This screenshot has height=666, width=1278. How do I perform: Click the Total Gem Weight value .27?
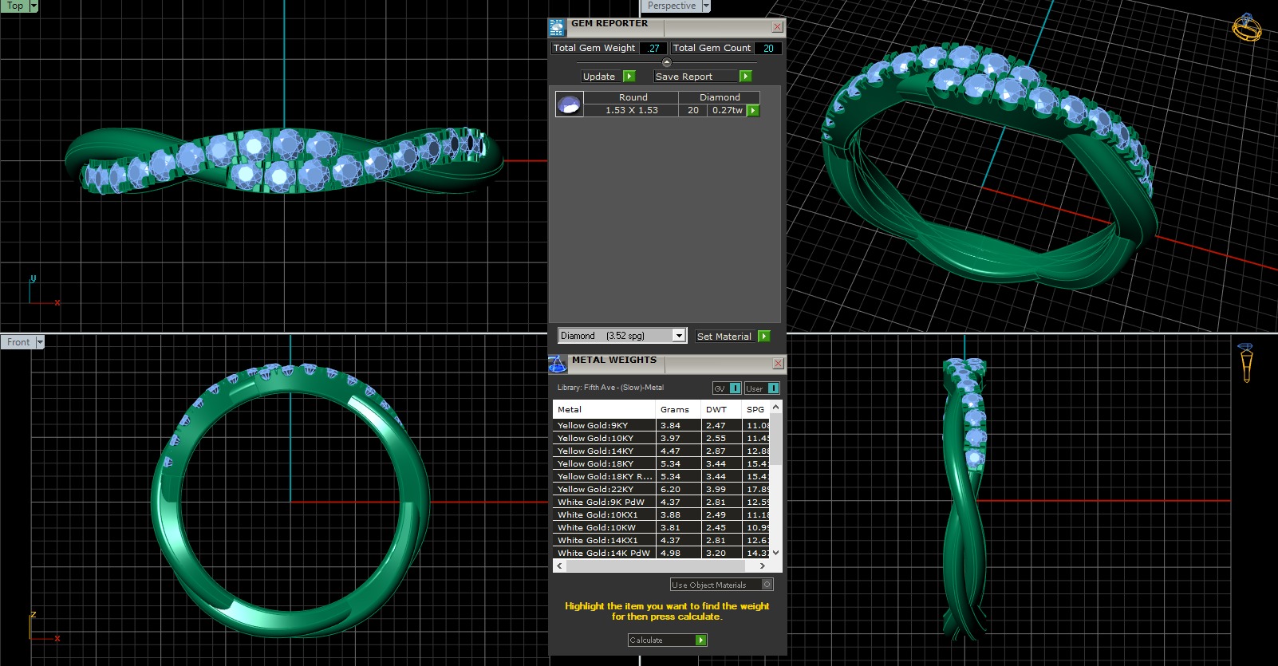click(x=653, y=49)
